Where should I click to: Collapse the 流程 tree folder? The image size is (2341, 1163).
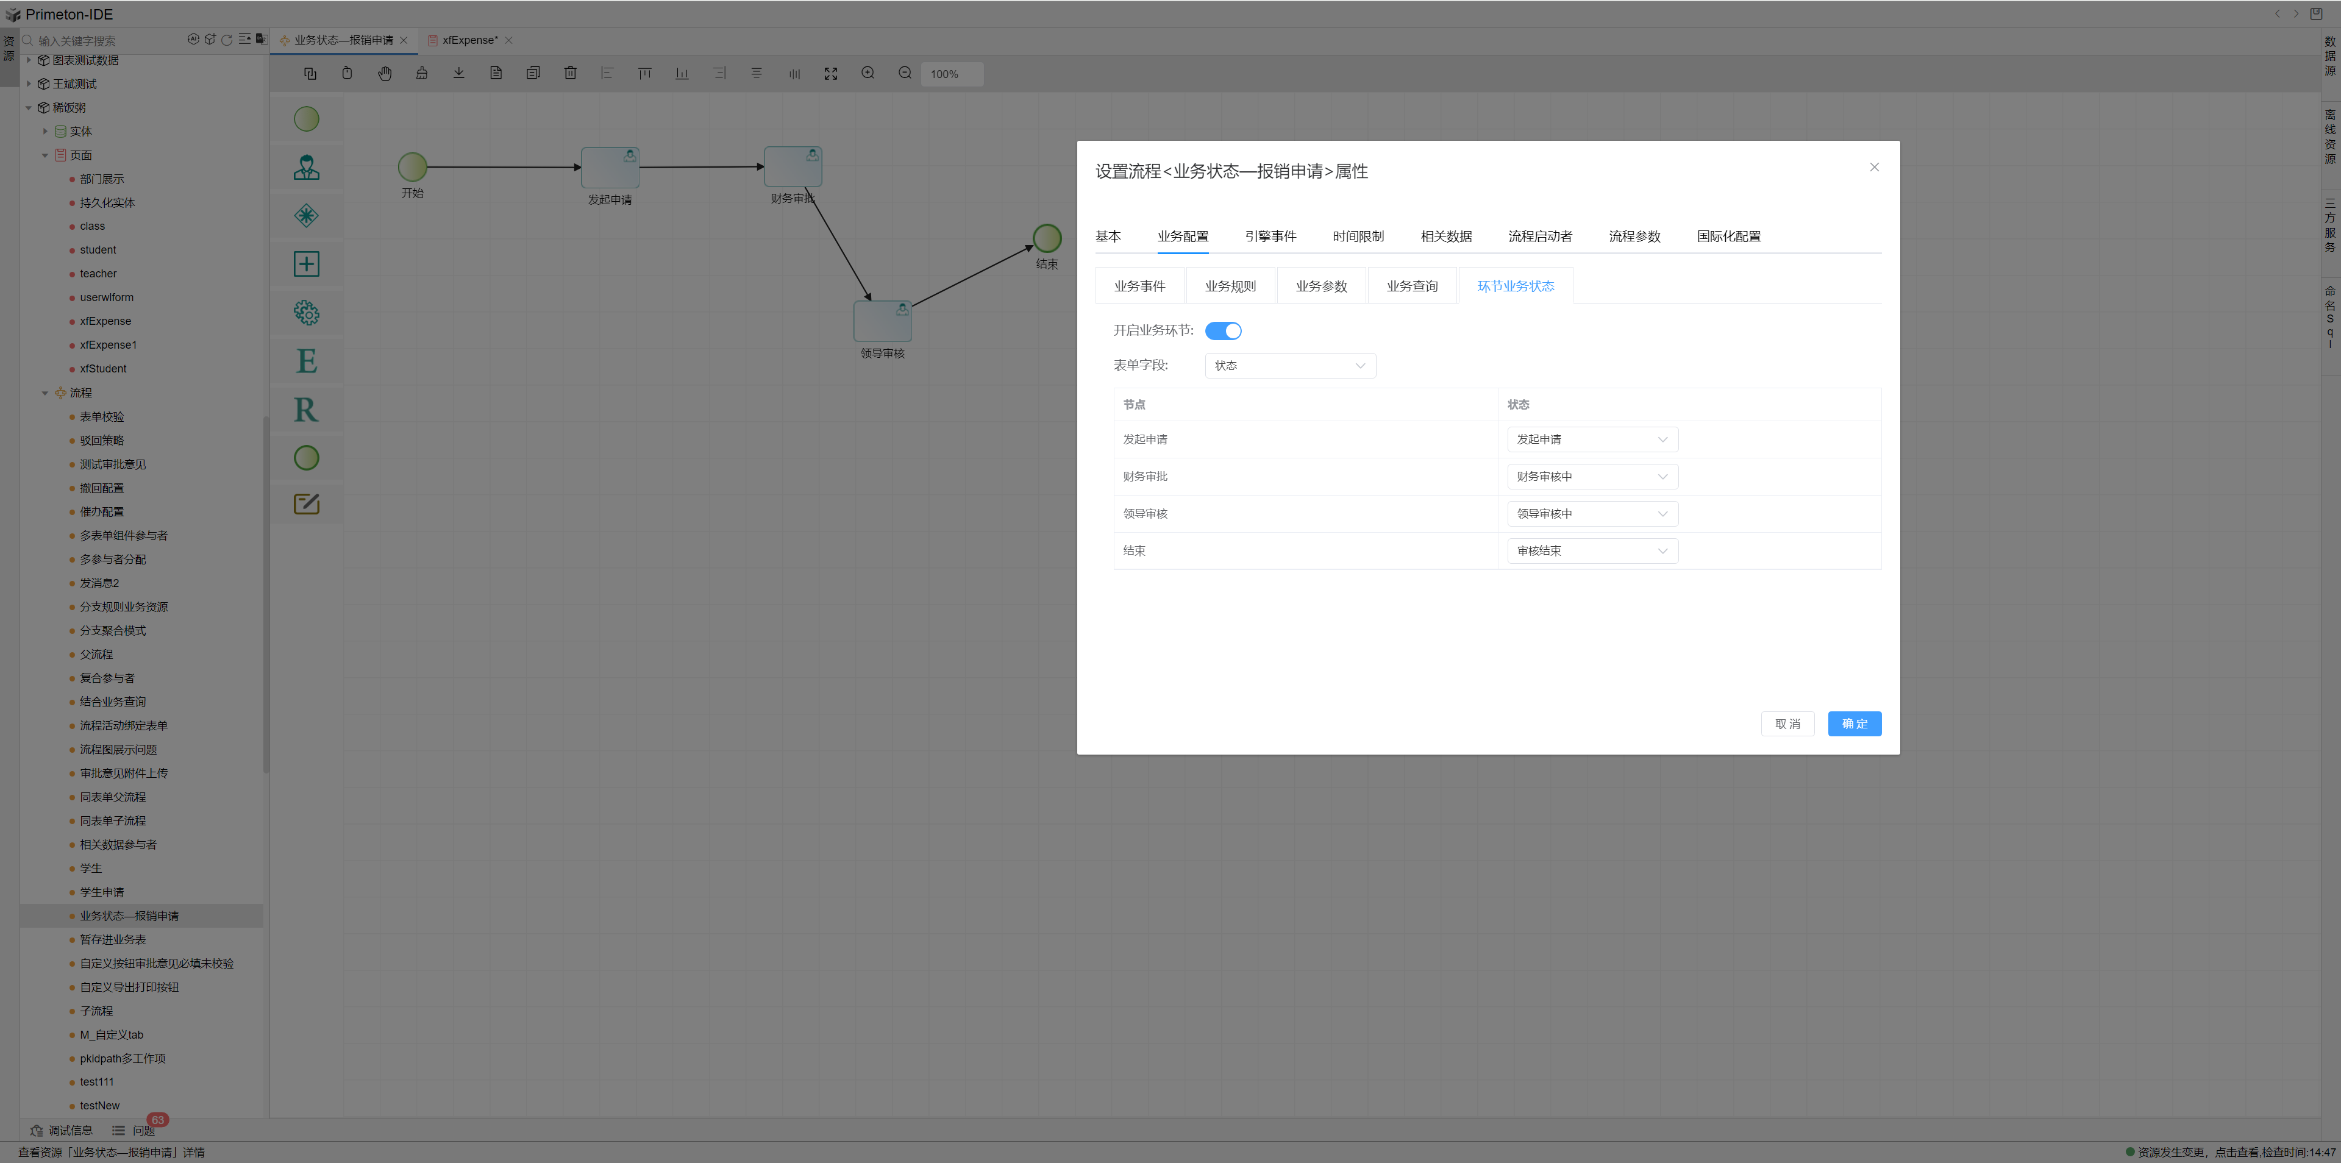(45, 393)
